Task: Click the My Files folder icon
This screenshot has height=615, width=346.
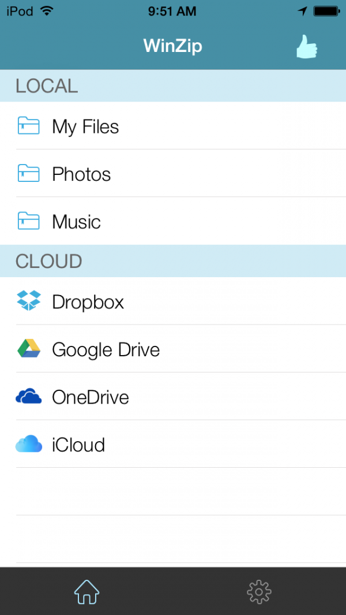Action: pyautogui.click(x=28, y=126)
